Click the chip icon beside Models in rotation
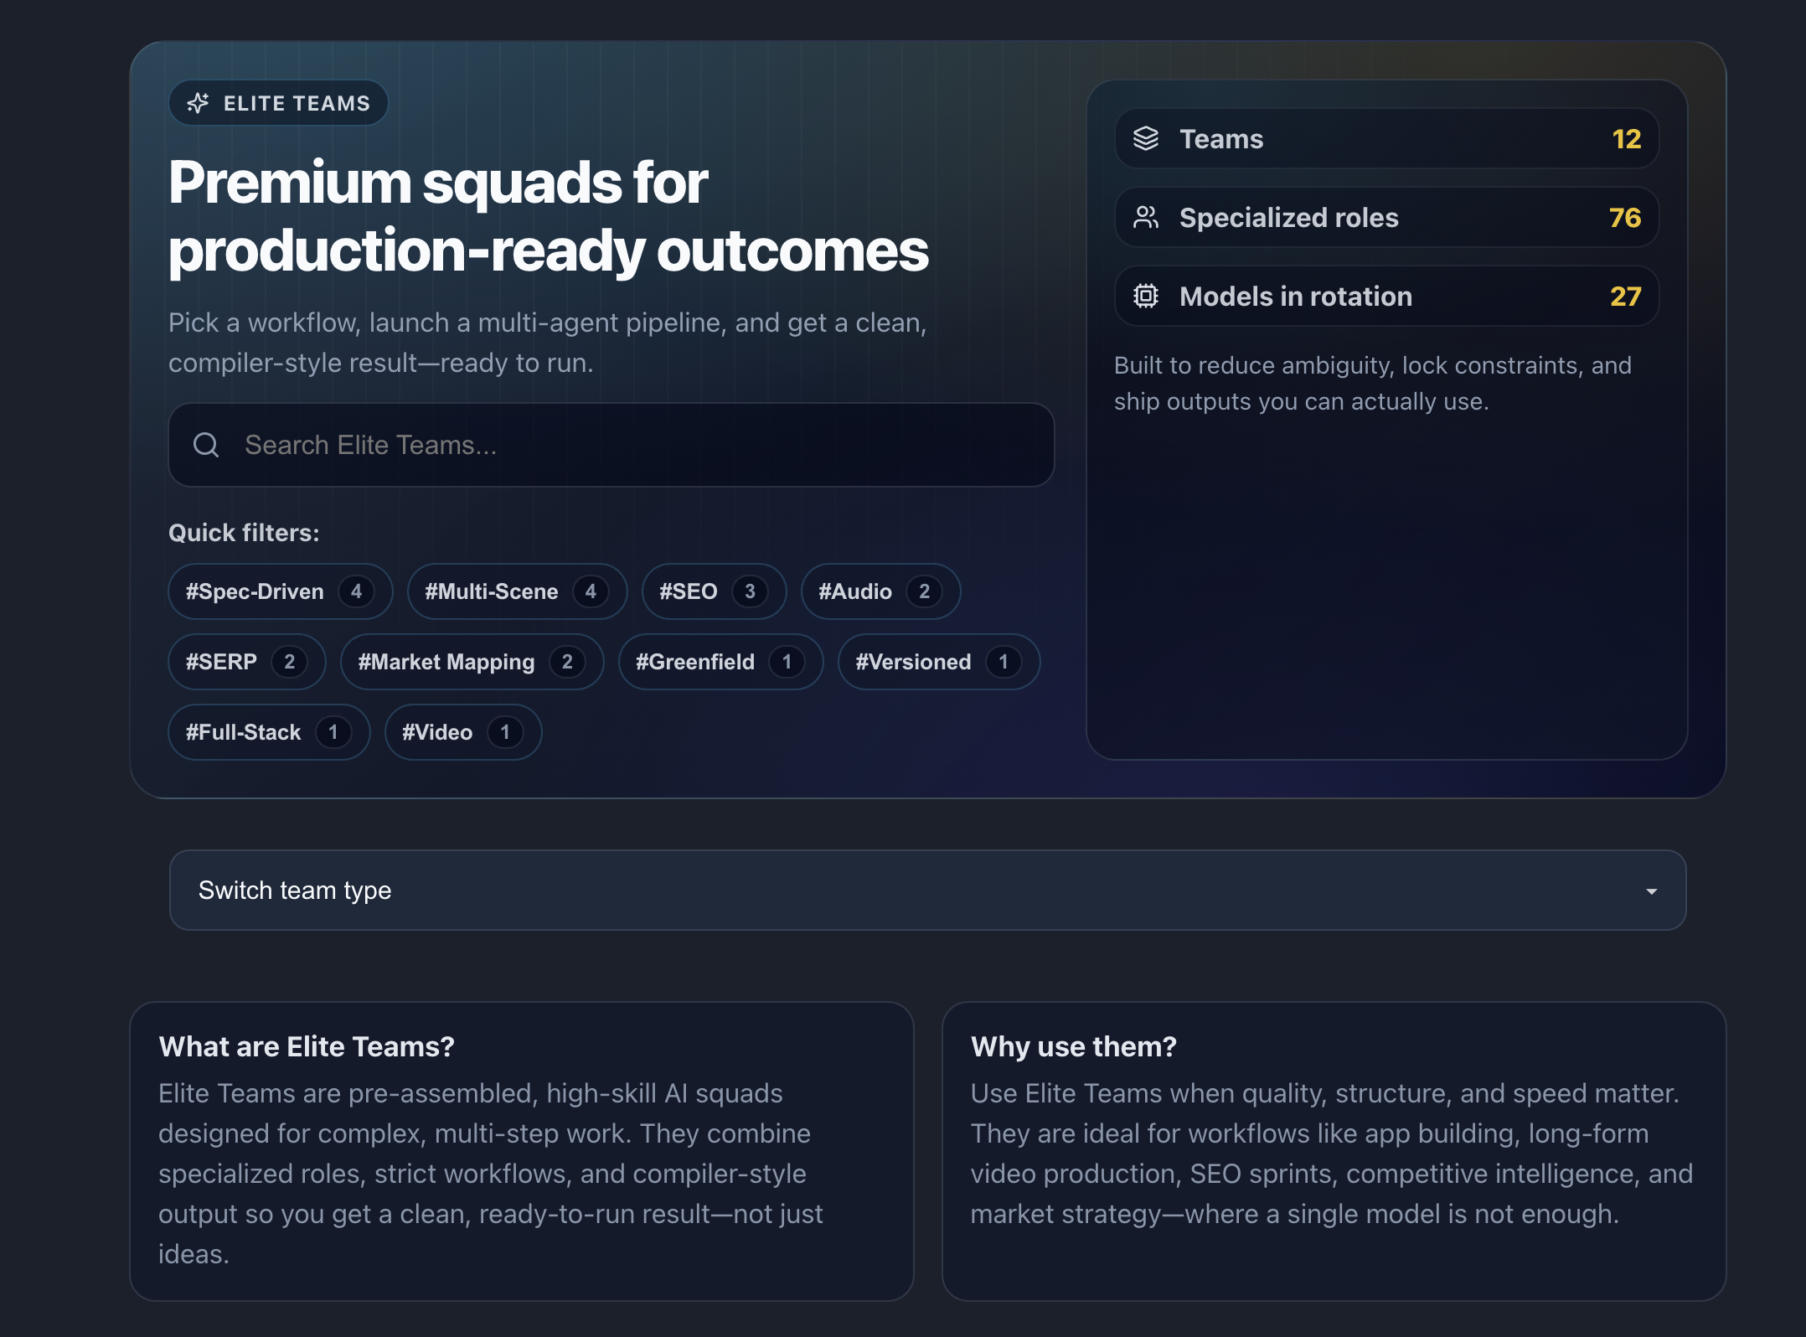1806x1337 pixels. tap(1147, 296)
